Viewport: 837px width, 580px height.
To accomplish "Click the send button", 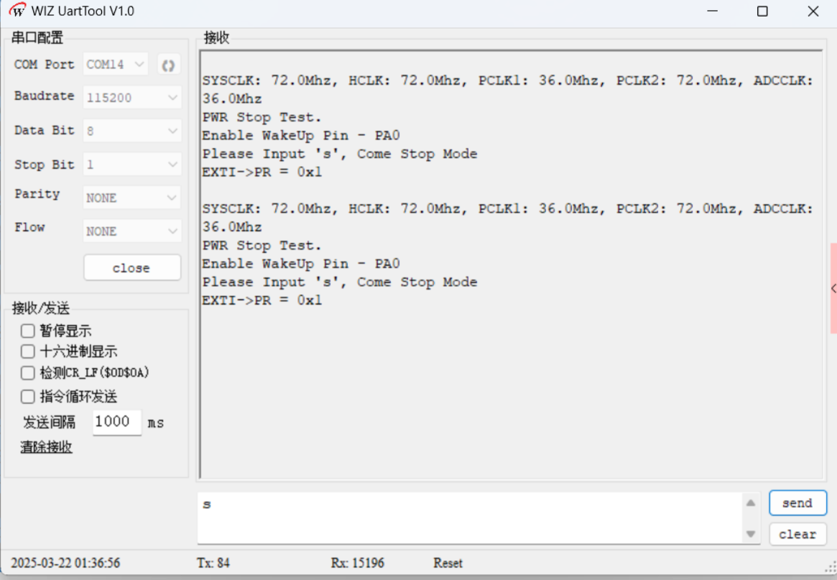I will coord(797,503).
